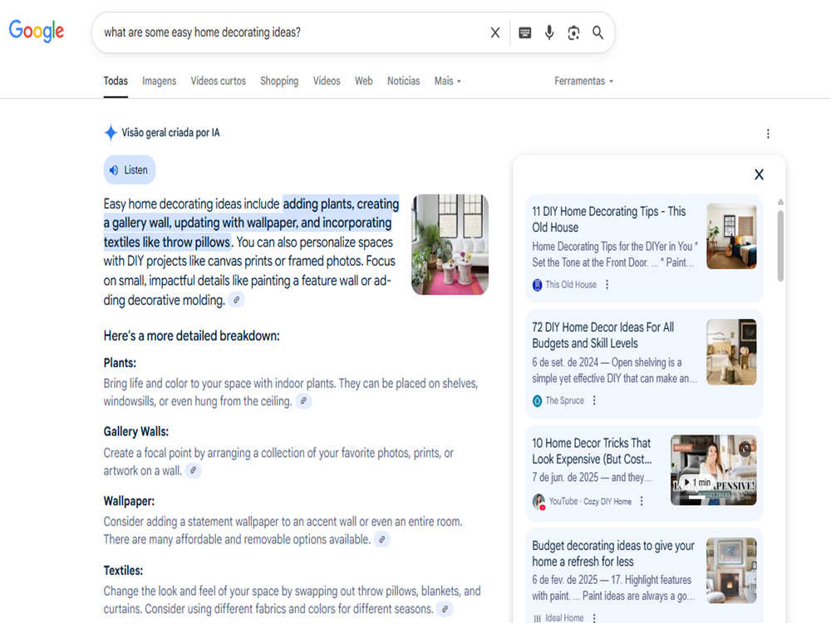Click source link icon in Plants section
The width and height of the screenshot is (831, 623).
pos(303,401)
